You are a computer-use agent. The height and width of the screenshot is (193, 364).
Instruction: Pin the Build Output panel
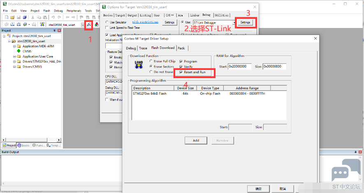[355, 152]
